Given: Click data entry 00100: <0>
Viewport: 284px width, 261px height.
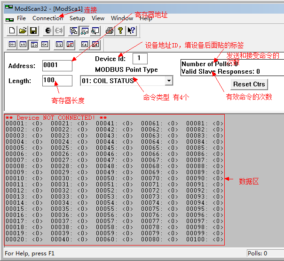Looking at the screenshot, I should pyautogui.click(x=205, y=239).
